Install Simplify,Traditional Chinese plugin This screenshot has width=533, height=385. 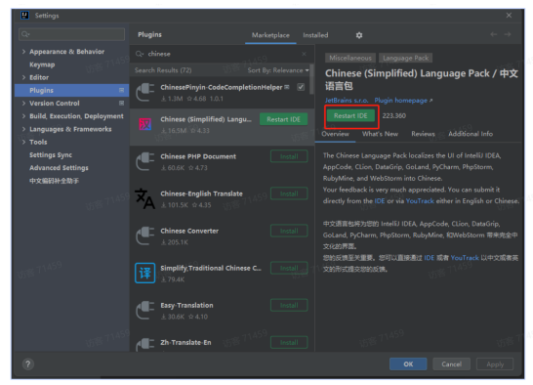(x=289, y=268)
